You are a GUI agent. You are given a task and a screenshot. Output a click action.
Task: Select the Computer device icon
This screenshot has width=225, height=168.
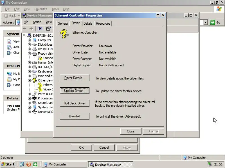[35, 40]
